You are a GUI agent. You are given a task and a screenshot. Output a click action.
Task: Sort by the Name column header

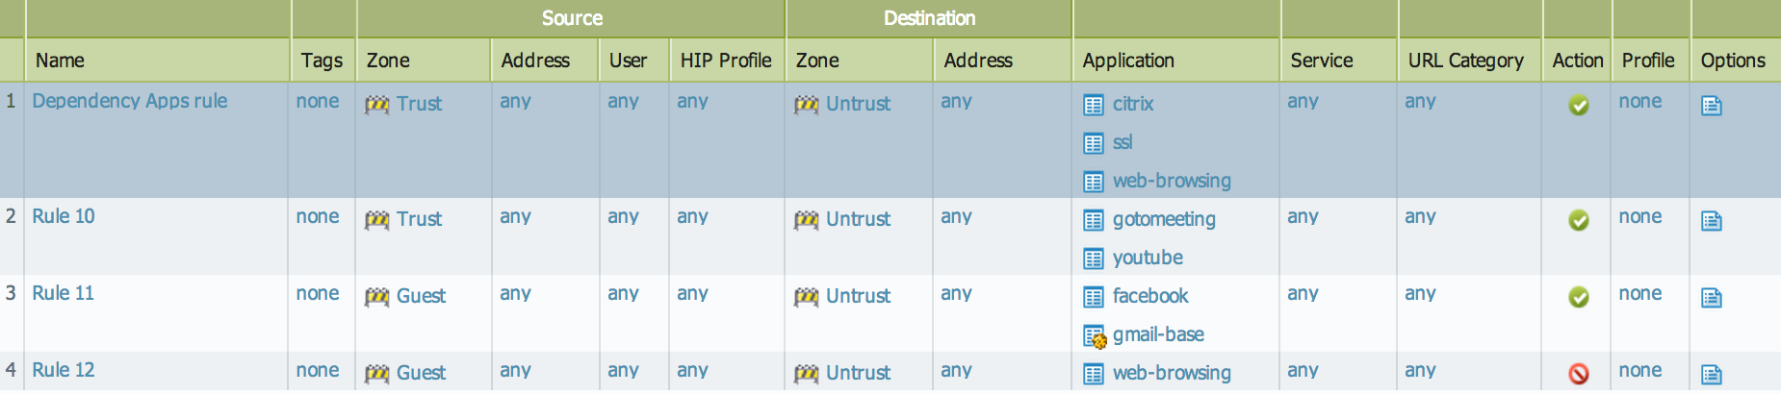tap(60, 61)
